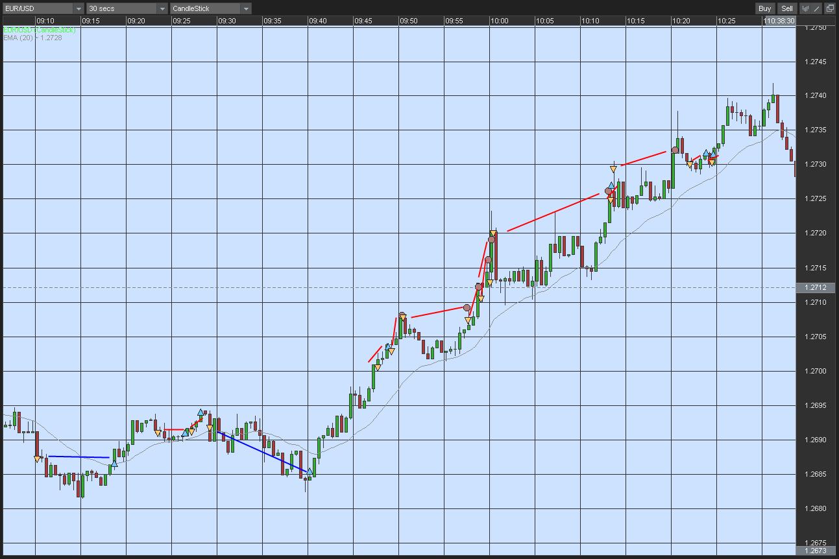This screenshot has height=559, width=839.
Task: Click the 09:20 time axis label
Action: [136, 21]
